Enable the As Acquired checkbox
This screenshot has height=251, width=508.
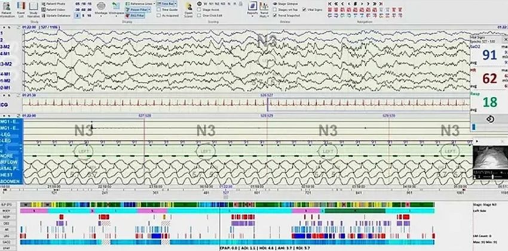click(159, 16)
